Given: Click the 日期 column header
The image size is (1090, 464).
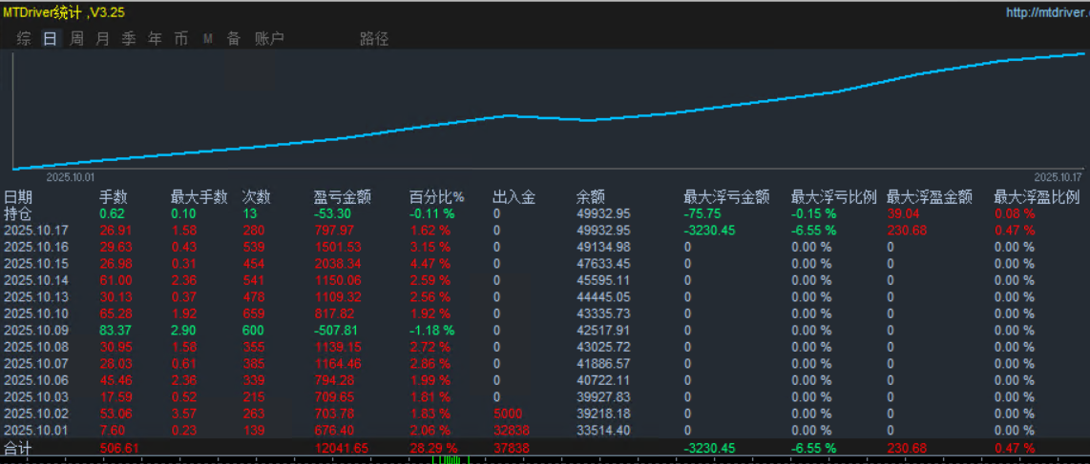Looking at the screenshot, I should pos(18,197).
